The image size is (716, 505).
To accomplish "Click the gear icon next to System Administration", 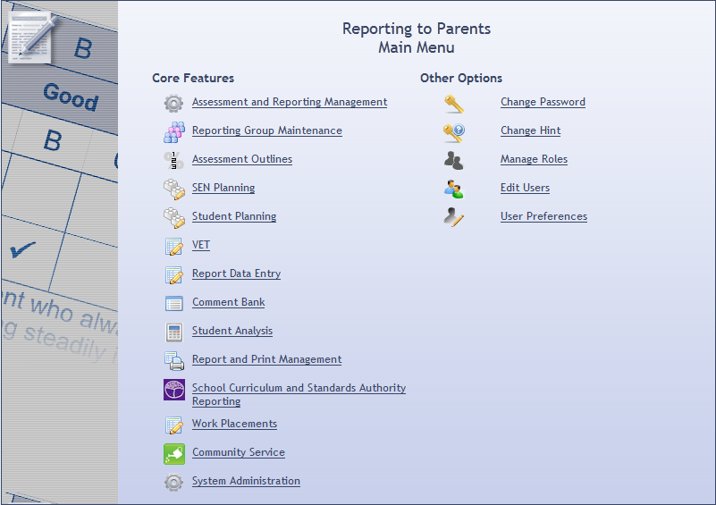I will (x=173, y=482).
